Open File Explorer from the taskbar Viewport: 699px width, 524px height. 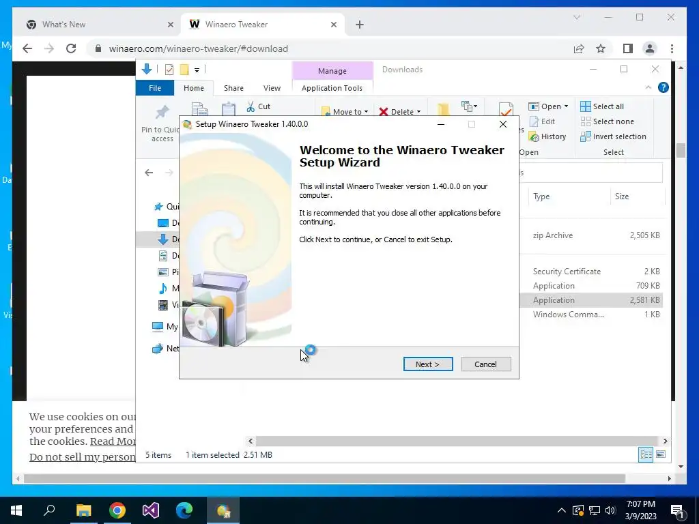pos(83,510)
